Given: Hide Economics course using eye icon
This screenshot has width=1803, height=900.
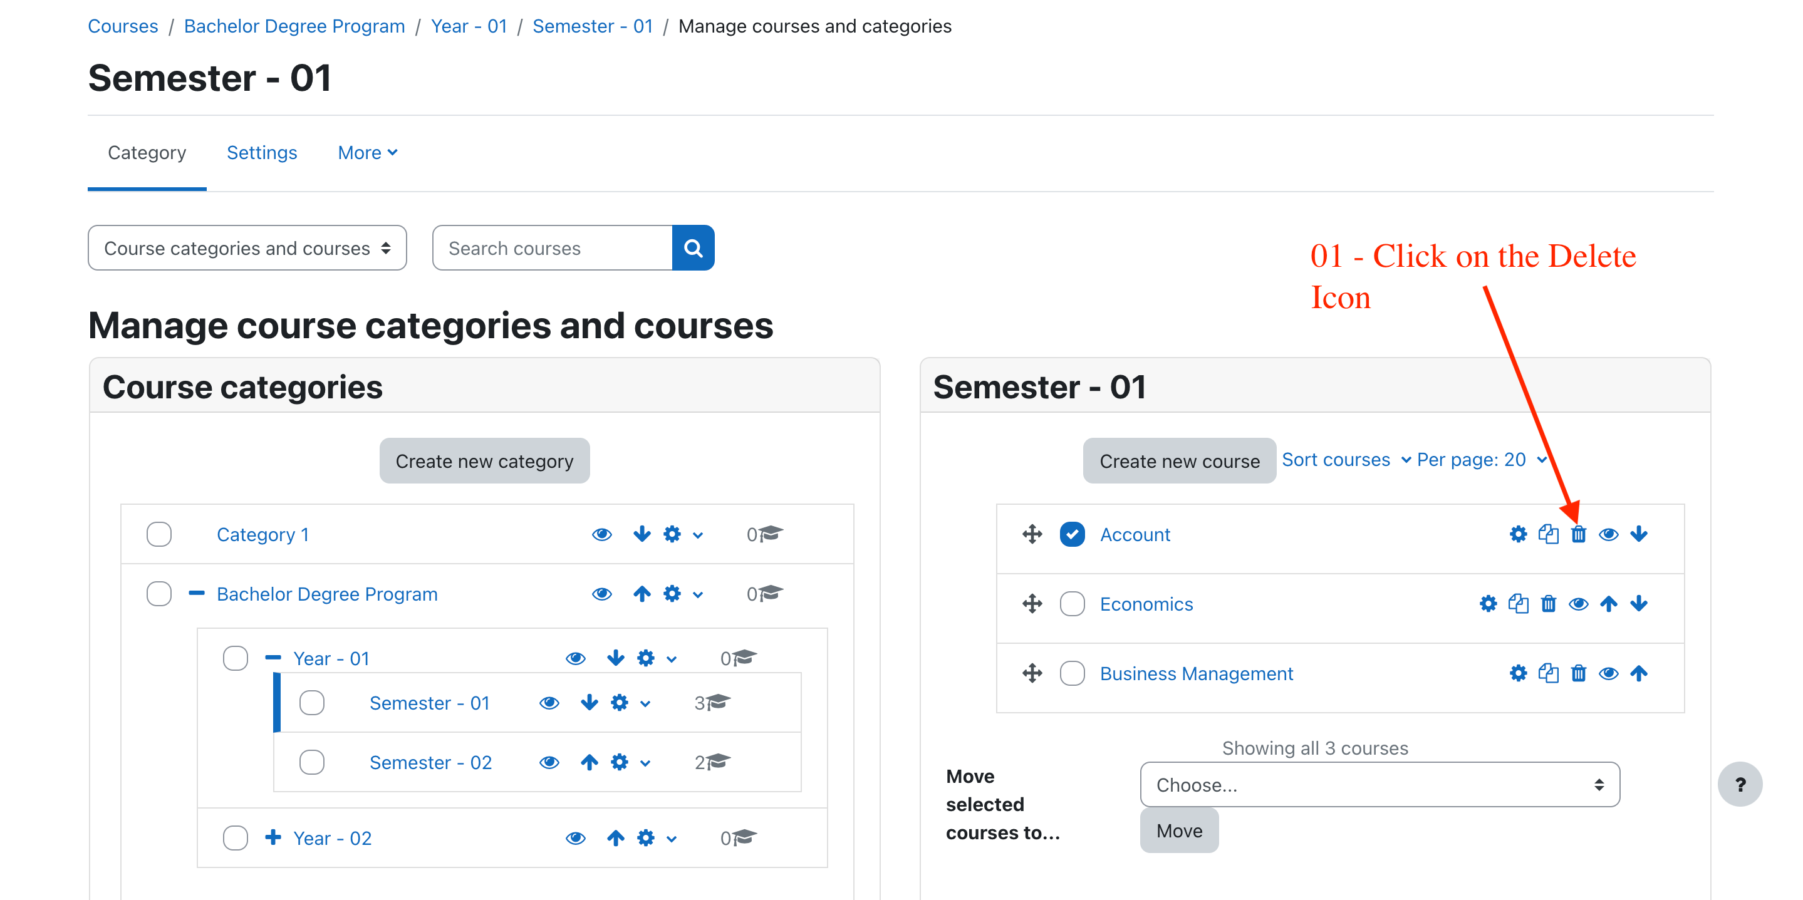Looking at the screenshot, I should tap(1578, 604).
